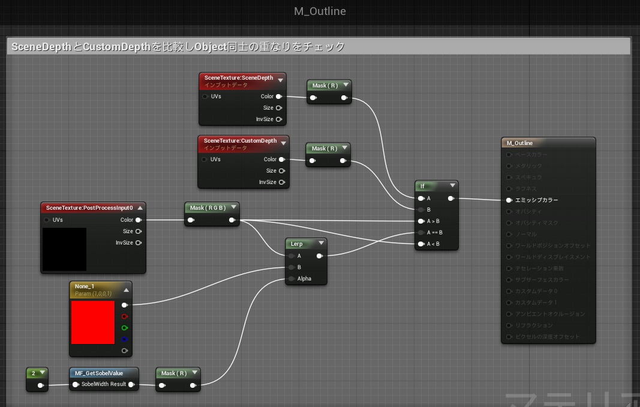
Task: Click the A > B input pin on the If node
Action: click(x=422, y=221)
